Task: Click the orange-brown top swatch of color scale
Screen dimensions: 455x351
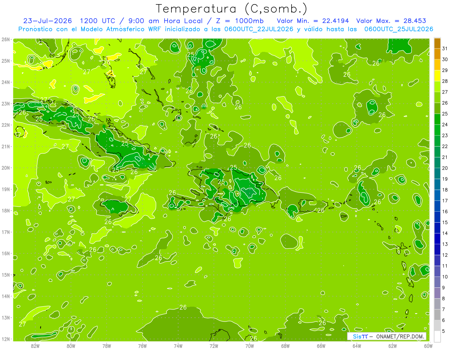Action: (x=437, y=43)
